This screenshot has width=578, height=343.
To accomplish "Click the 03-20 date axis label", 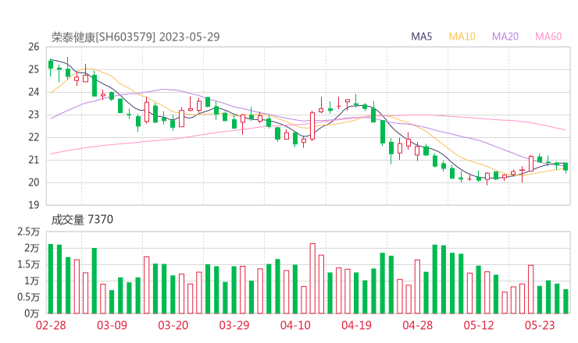I will [x=173, y=325].
